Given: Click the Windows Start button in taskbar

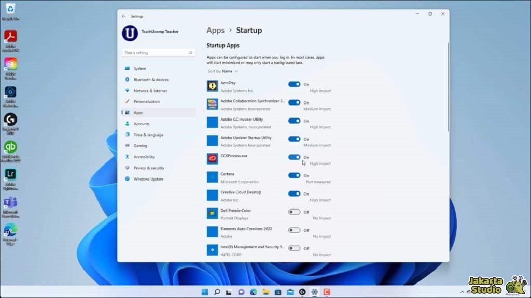Looking at the screenshot, I should click(205, 292).
